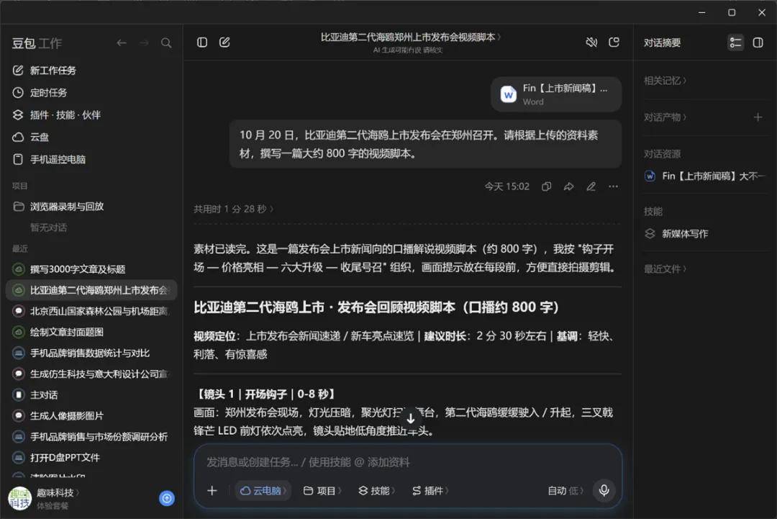Click the back navigation arrow in sidebar
The height and width of the screenshot is (519, 777).
pyautogui.click(x=122, y=43)
